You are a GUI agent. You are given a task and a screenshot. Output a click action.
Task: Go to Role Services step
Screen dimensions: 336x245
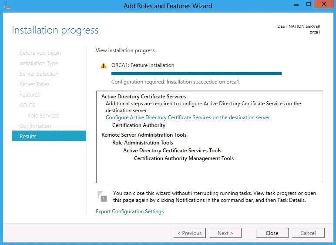click(x=43, y=116)
